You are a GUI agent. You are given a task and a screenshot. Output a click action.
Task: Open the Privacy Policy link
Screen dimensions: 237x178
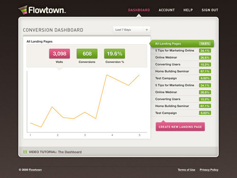coord(209,170)
